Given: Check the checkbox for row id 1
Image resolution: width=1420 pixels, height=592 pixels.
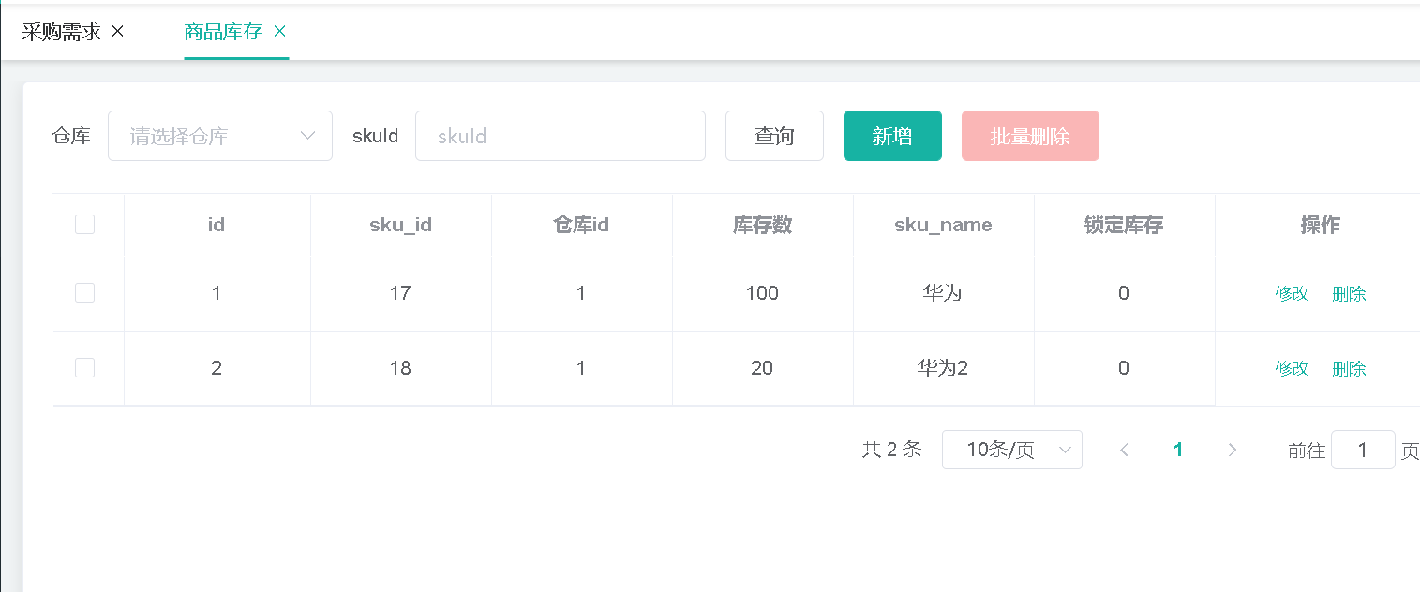Looking at the screenshot, I should pos(84,292).
